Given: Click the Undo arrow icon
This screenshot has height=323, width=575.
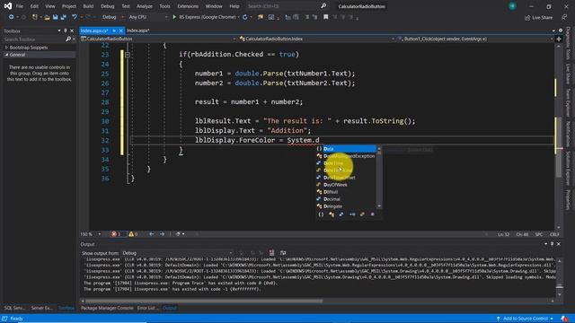Looking at the screenshot, I should tap(75, 17).
